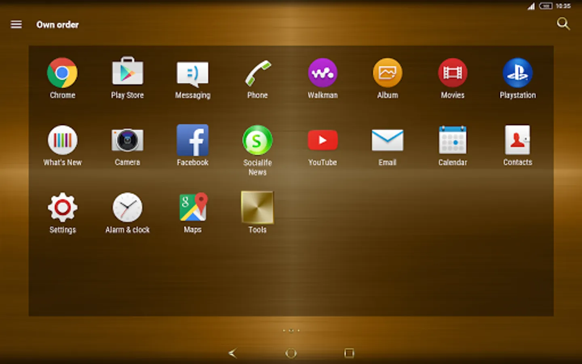Open the What's New app

point(62,140)
